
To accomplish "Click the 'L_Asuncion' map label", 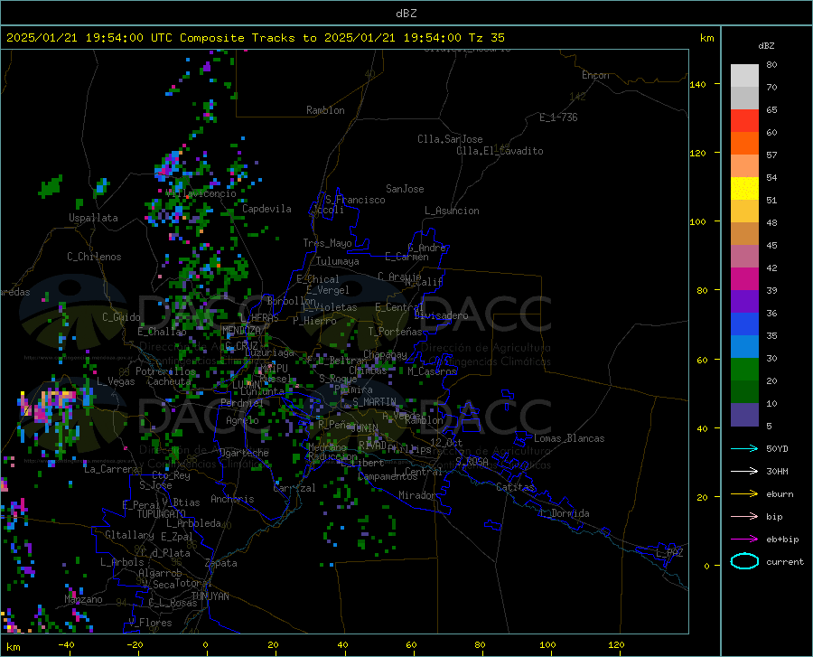I will coord(452,211).
